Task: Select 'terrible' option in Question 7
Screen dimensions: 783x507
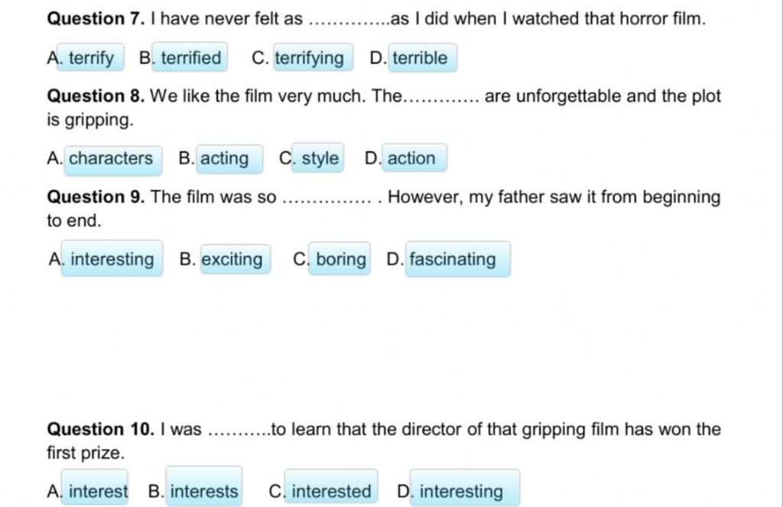Action: tap(422, 58)
